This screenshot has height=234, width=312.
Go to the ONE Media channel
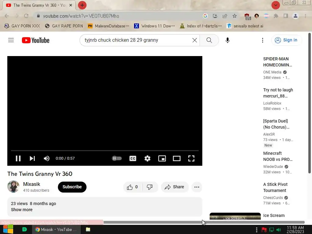[272, 72]
